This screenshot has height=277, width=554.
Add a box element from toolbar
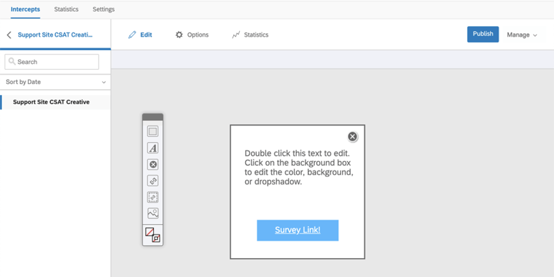(153, 132)
